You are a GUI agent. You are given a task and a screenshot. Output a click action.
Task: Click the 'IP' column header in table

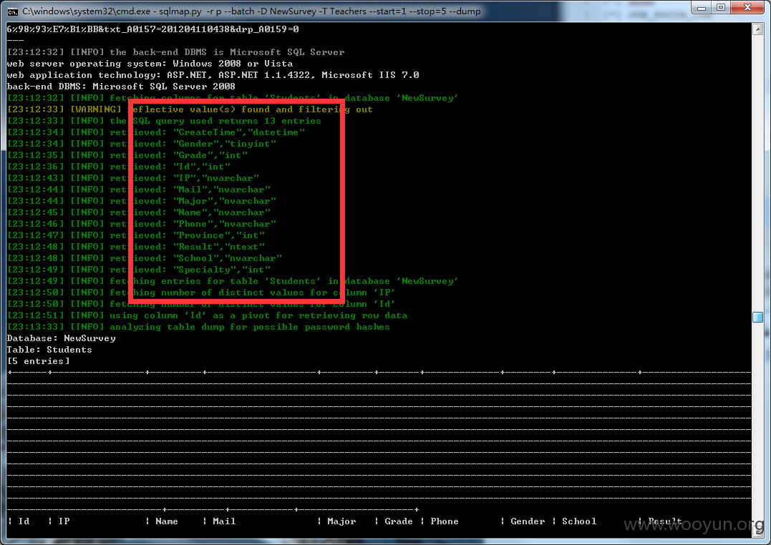point(64,521)
